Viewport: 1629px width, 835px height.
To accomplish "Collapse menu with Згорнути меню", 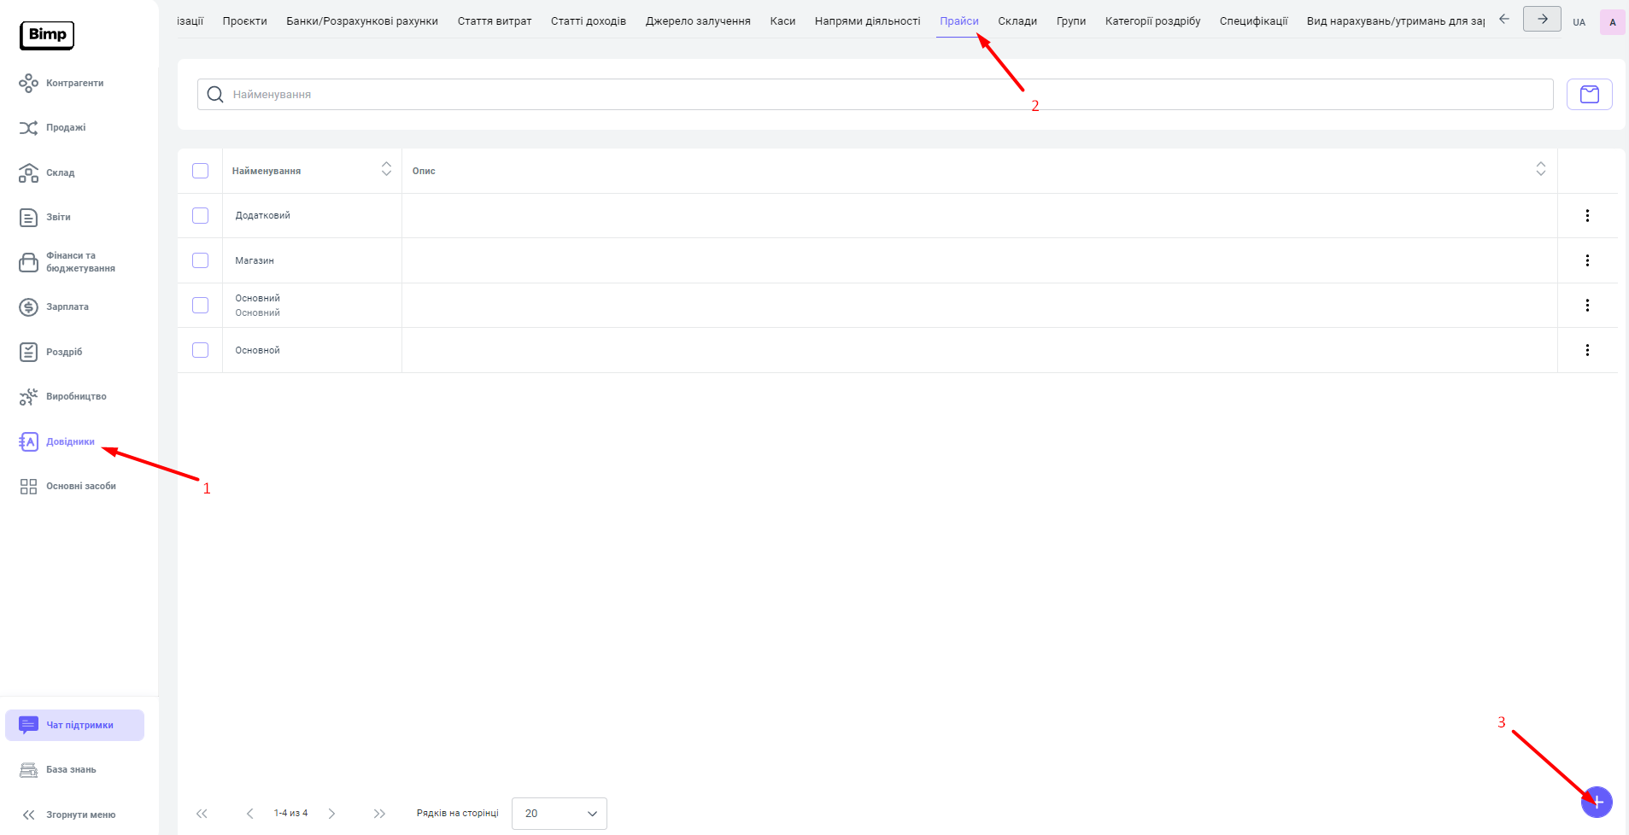I will coord(68,815).
